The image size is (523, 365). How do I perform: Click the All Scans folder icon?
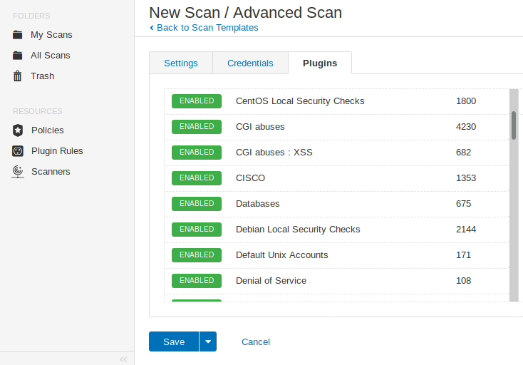[x=18, y=55]
